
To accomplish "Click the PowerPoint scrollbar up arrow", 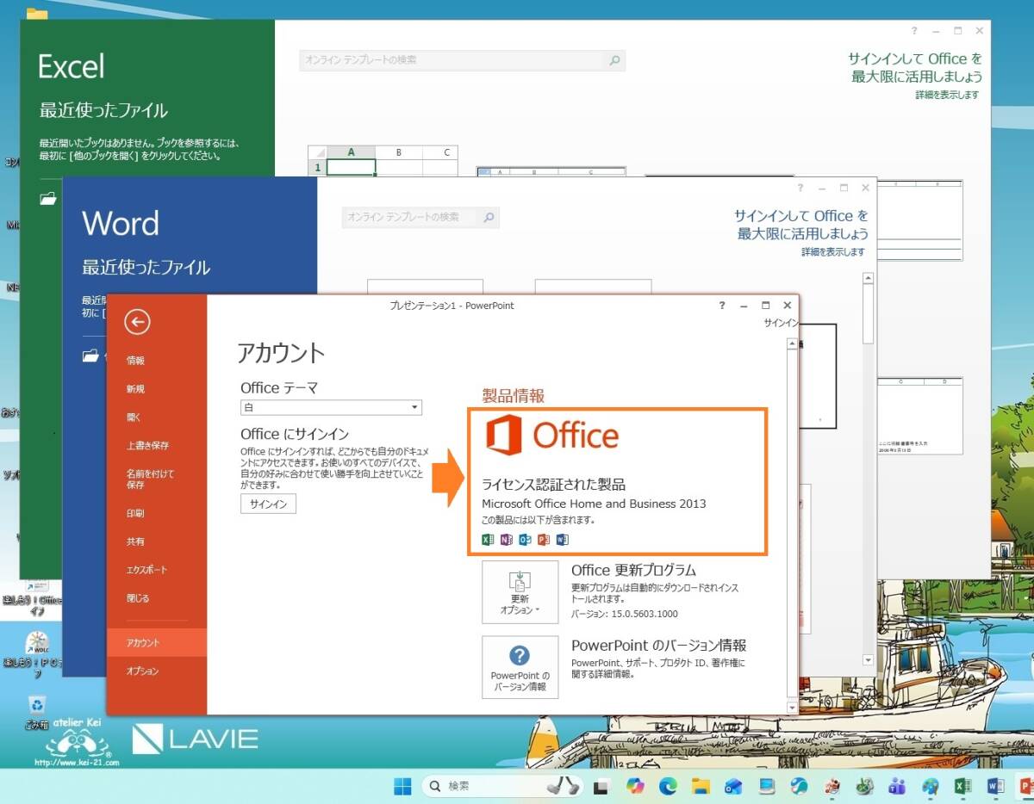I will tap(793, 344).
